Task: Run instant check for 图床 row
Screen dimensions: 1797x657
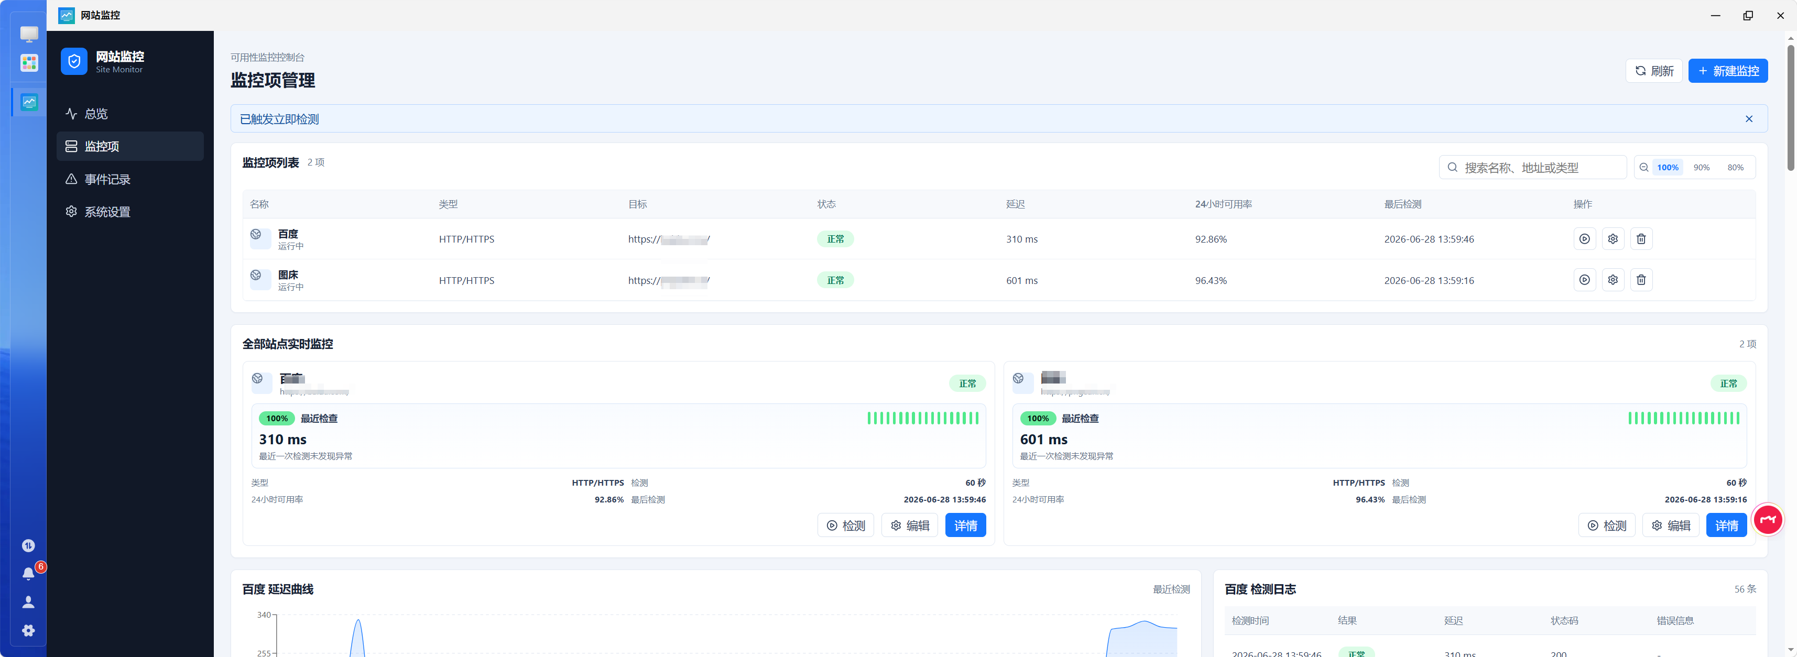Action: [1584, 280]
